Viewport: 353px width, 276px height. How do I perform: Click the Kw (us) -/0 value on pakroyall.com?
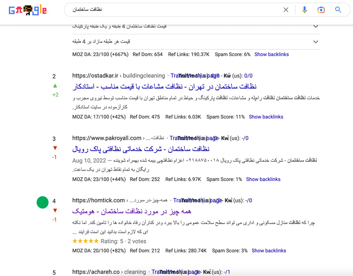point(245,138)
